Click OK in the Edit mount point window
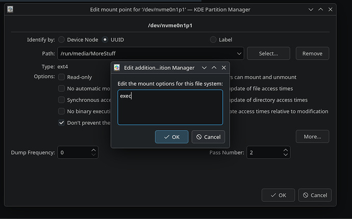352x219 pixels. tap(278, 195)
